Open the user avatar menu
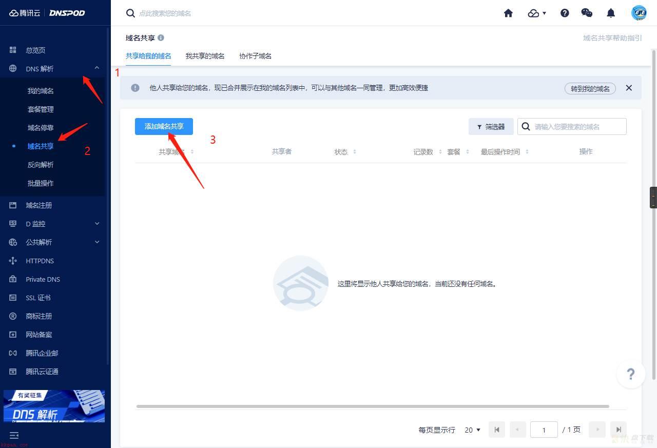Image resolution: width=657 pixels, height=448 pixels. point(639,13)
